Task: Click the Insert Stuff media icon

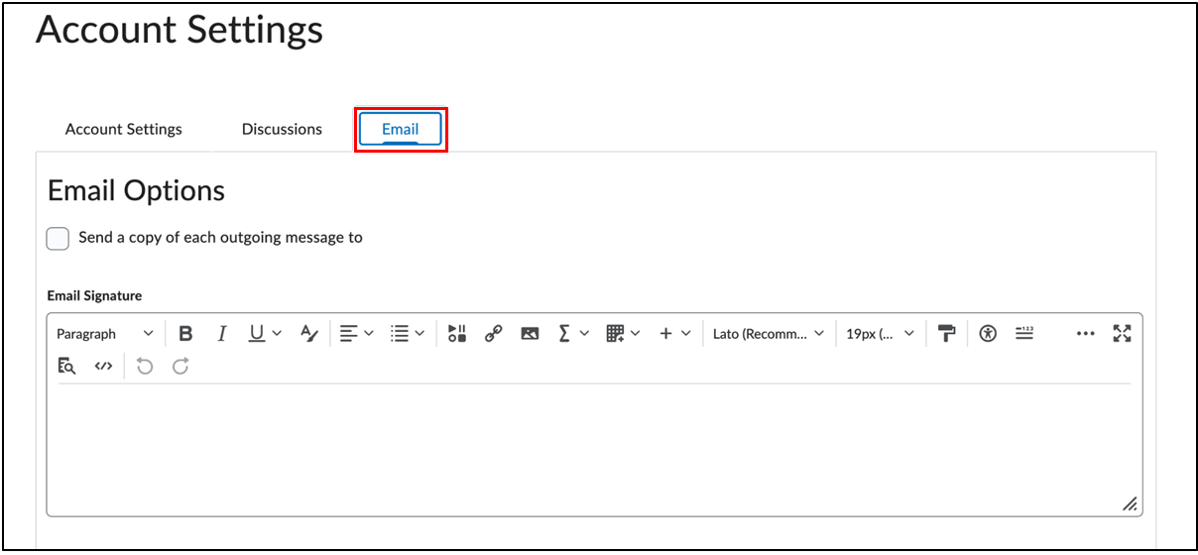Action: coord(456,334)
